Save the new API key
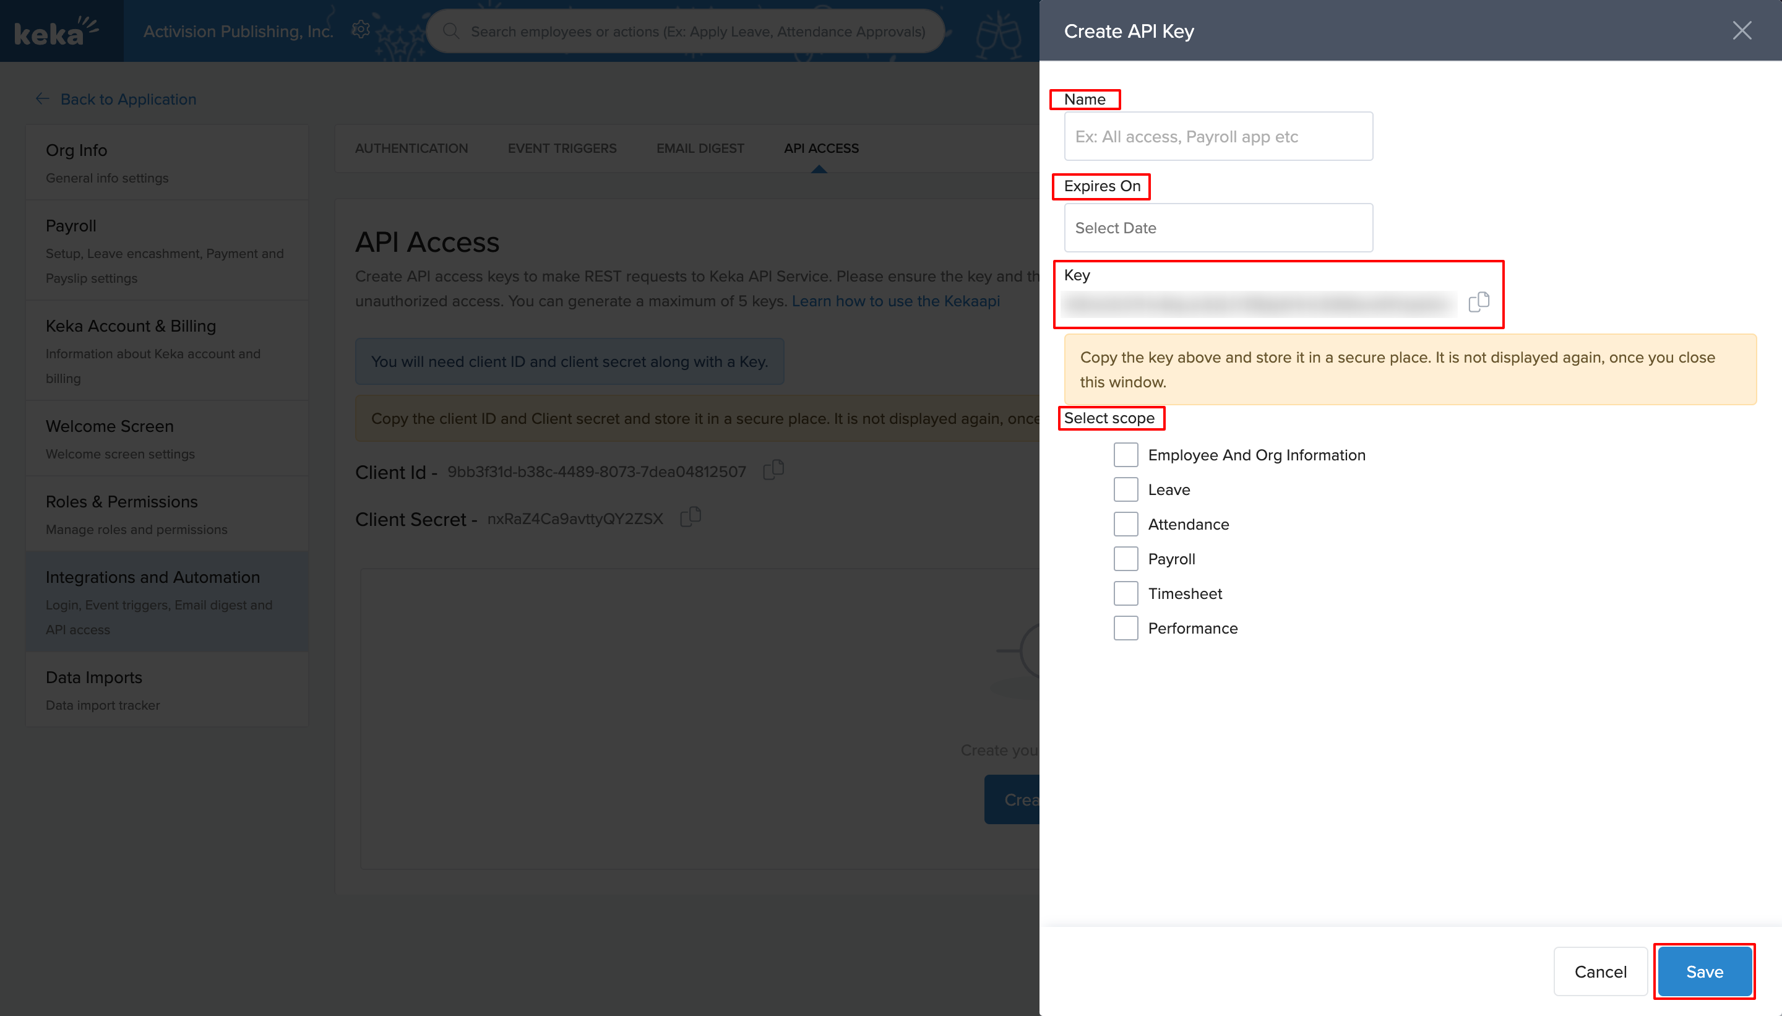Image resolution: width=1782 pixels, height=1016 pixels. click(x=1703, y=971)
